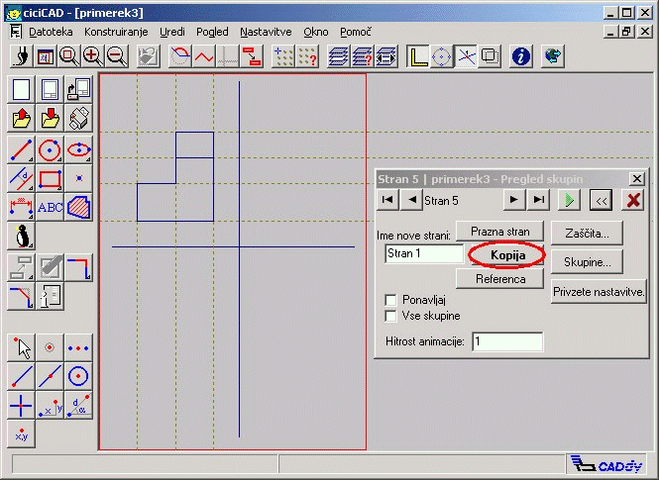Close the Pregled skupin dialog
This screenshot has width=659, height=480.
pos(637,179)
